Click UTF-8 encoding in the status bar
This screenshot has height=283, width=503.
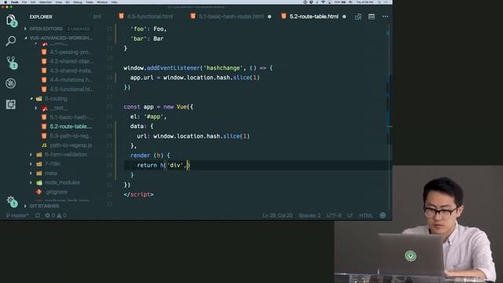point(334,215)
